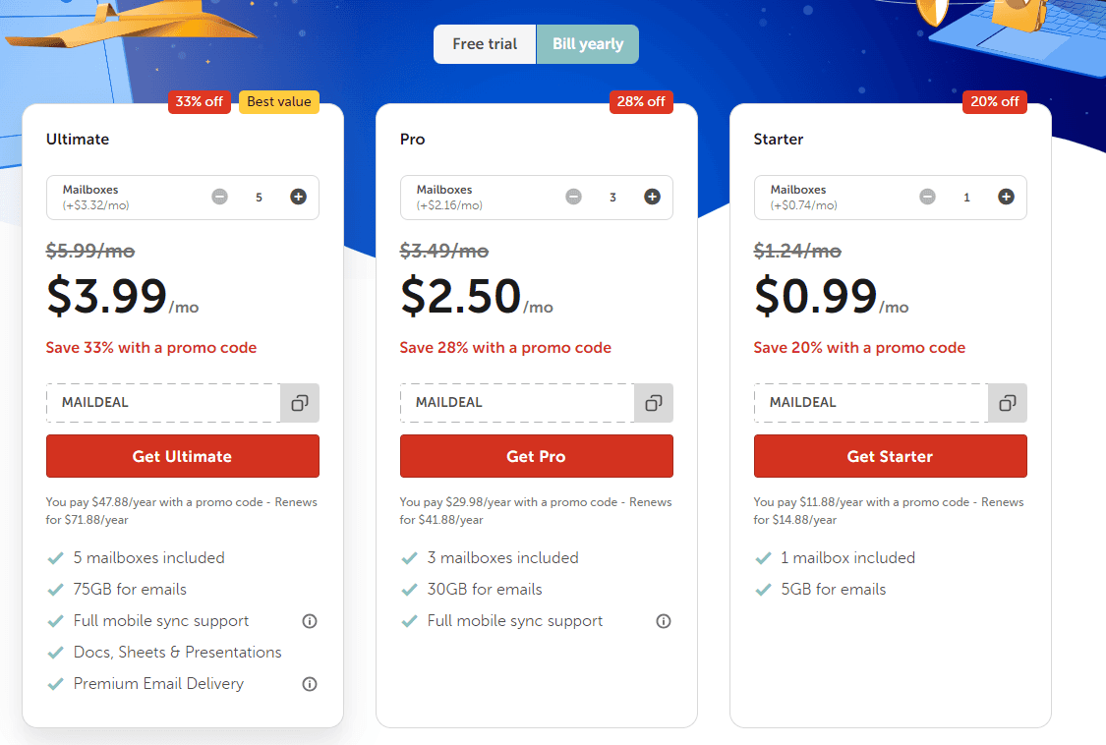Decrease Pro mailboxes with minus button

(x=573, y=197)
